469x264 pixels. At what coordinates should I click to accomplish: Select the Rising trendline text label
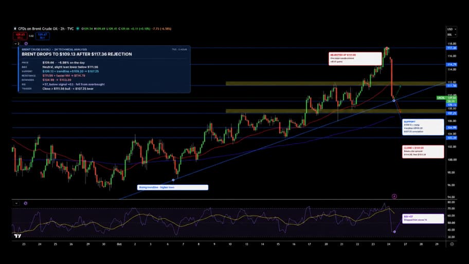[x=173, y=187]
